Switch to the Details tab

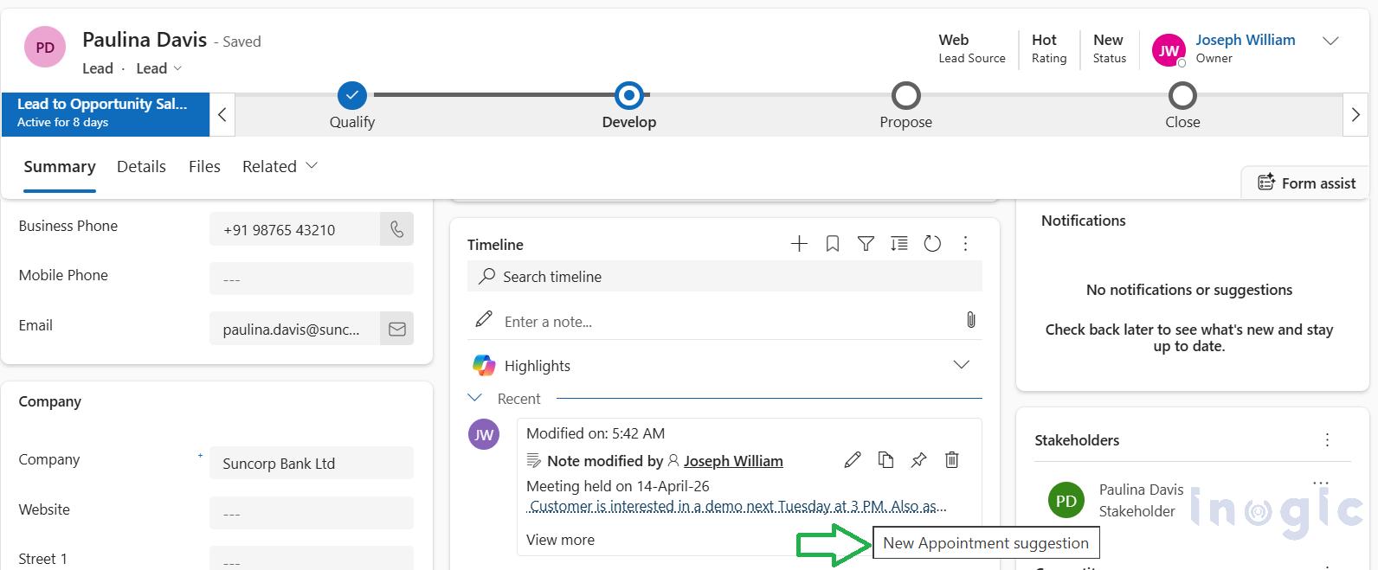[x=141, y=166]
